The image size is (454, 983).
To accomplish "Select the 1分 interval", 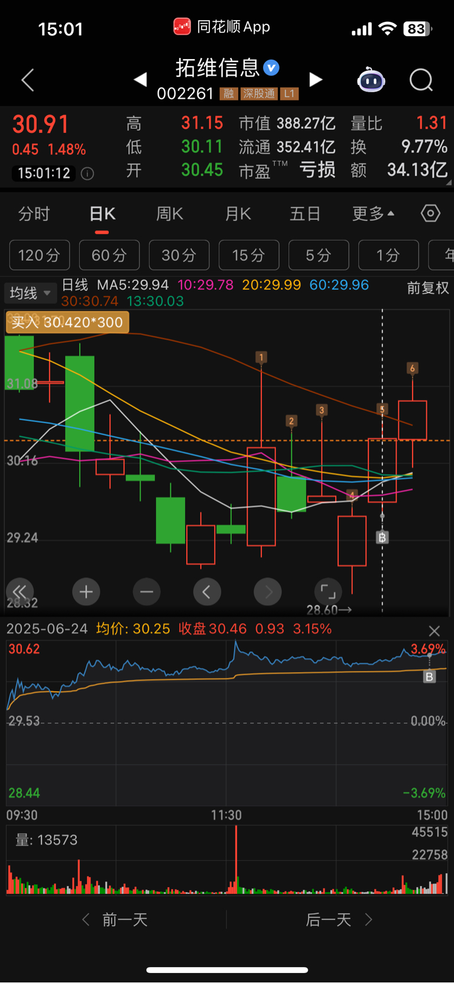I will coord(388,255).
